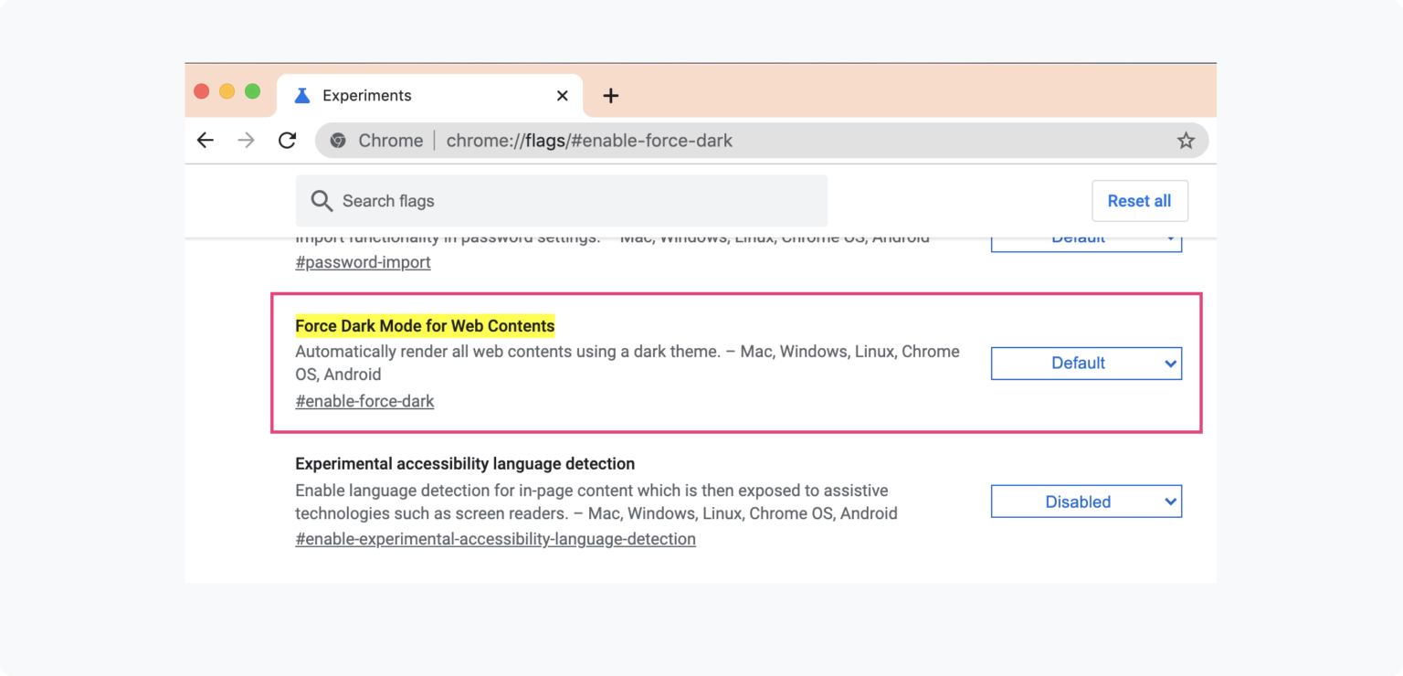Open the Default dropdown above the highlighted flag
1403x676 pixels.
tap(1085, 237)
